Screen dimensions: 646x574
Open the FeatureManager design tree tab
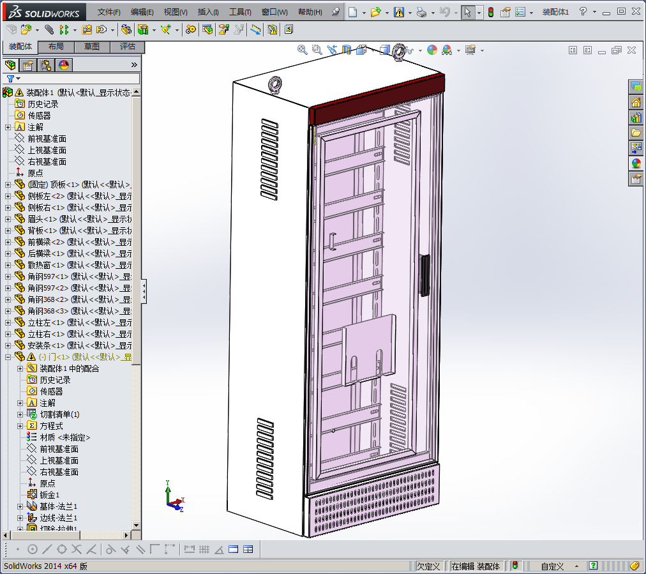point(10,65)
